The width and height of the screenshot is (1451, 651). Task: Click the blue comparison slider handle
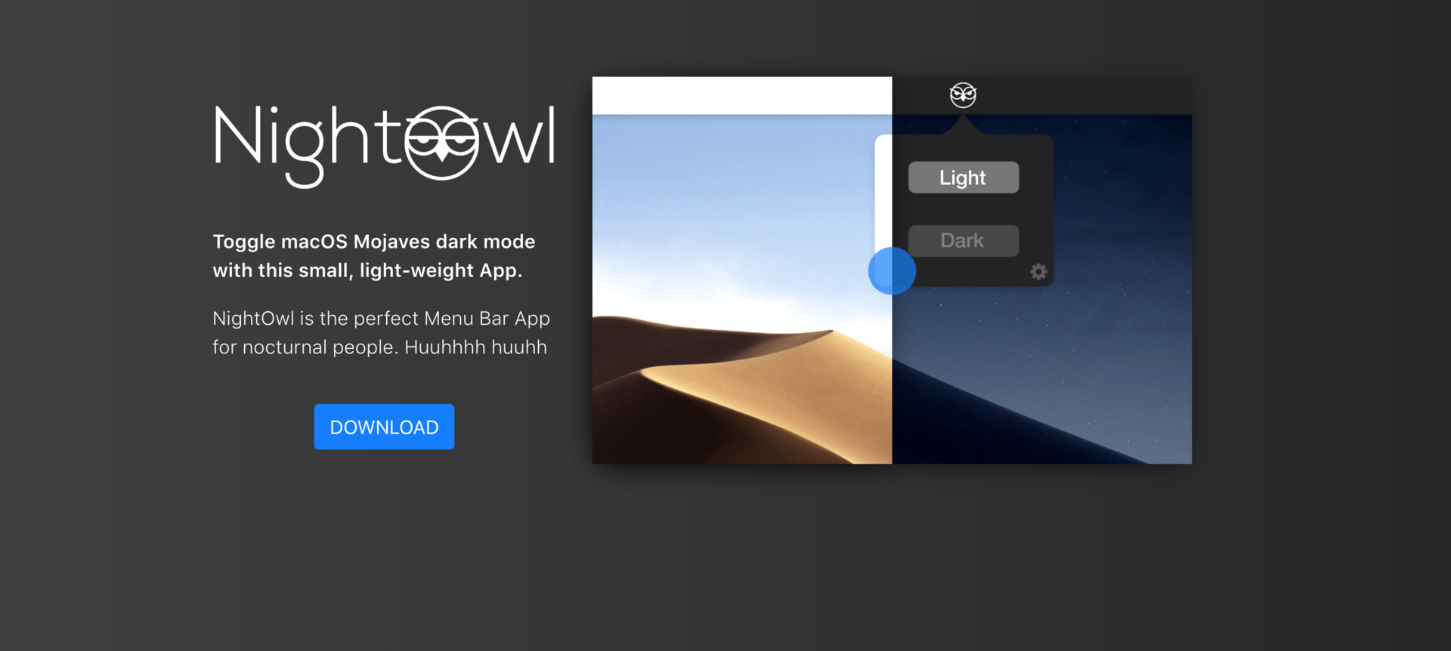pos(892,270)
